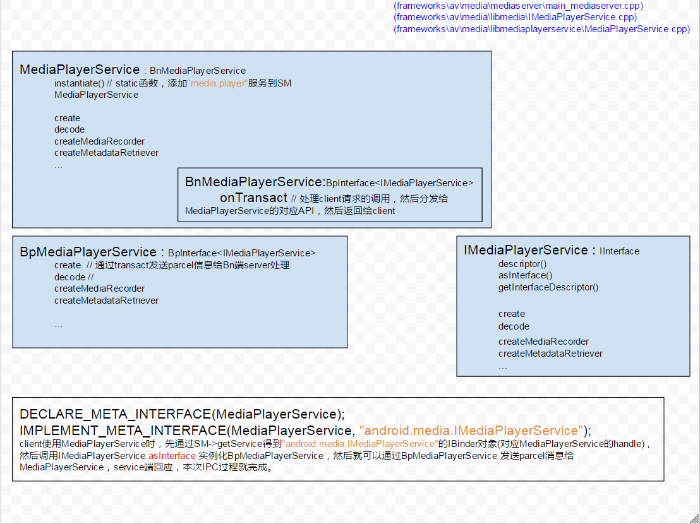
Task: Select createMetadataRetriever in MediaPlayerService box
Action: [x=106, y=153]
